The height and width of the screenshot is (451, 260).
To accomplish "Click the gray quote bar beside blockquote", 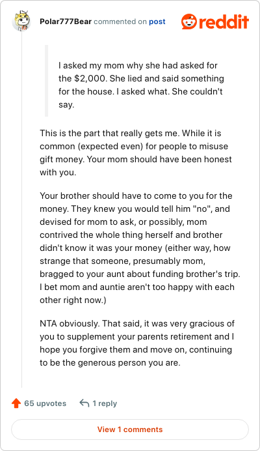I will pos(47,81).
